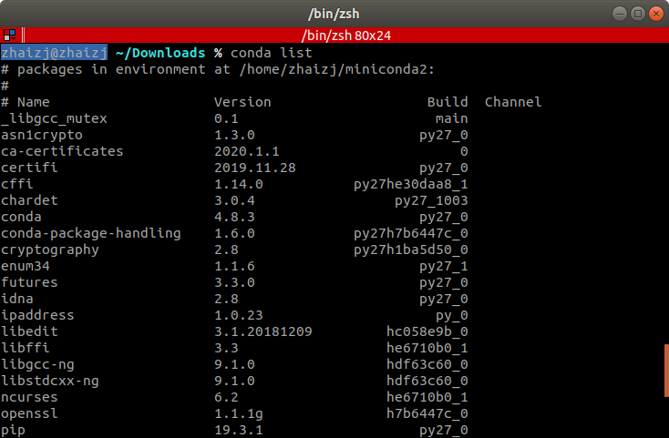Click build hdf63c60_0 of libstdcxx-ng
The height and width of the screenshot is (438, 669).
(x=427, y=381)
